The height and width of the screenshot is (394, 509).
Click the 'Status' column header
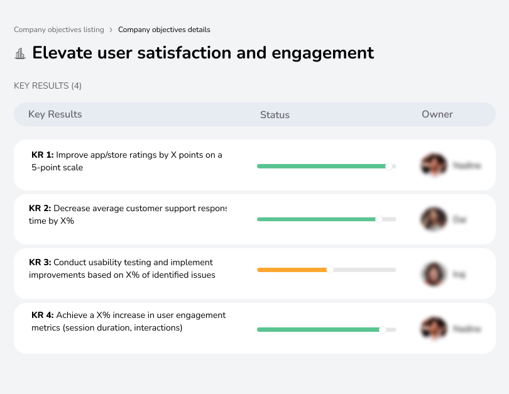[275, 114]
